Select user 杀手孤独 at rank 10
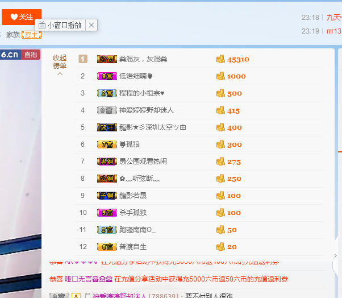The height and width of the screenshot is (298, 342). click(x=133, y=213)
